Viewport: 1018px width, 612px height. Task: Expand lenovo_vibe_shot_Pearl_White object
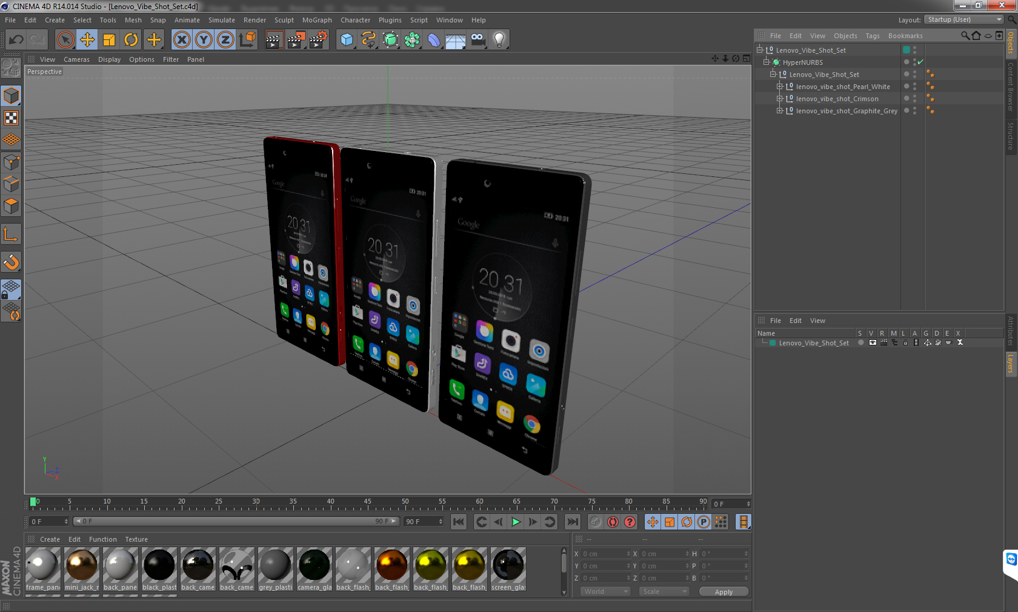780,86
